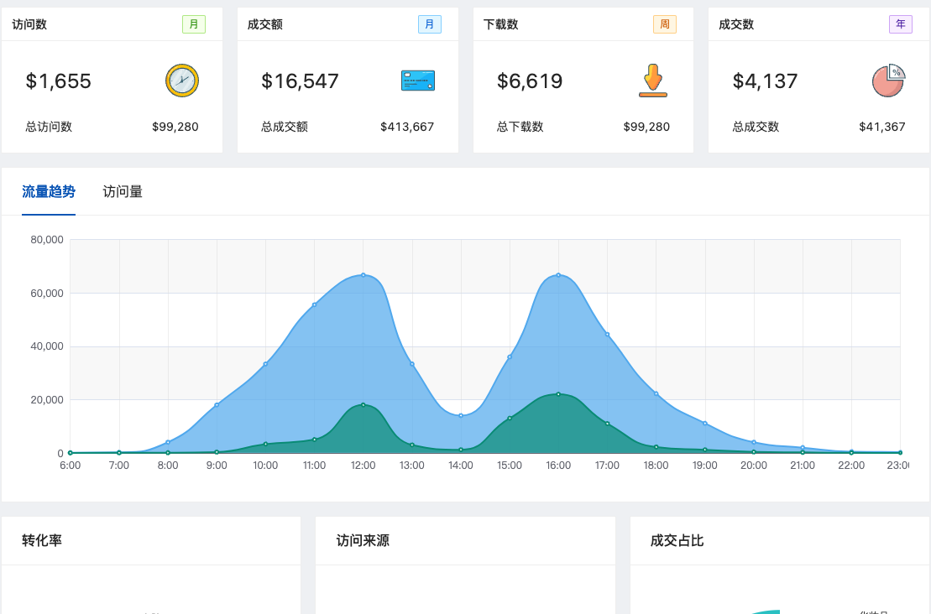Click the 成交占比 panel title
931x614 pixels.
click(677, 540)
